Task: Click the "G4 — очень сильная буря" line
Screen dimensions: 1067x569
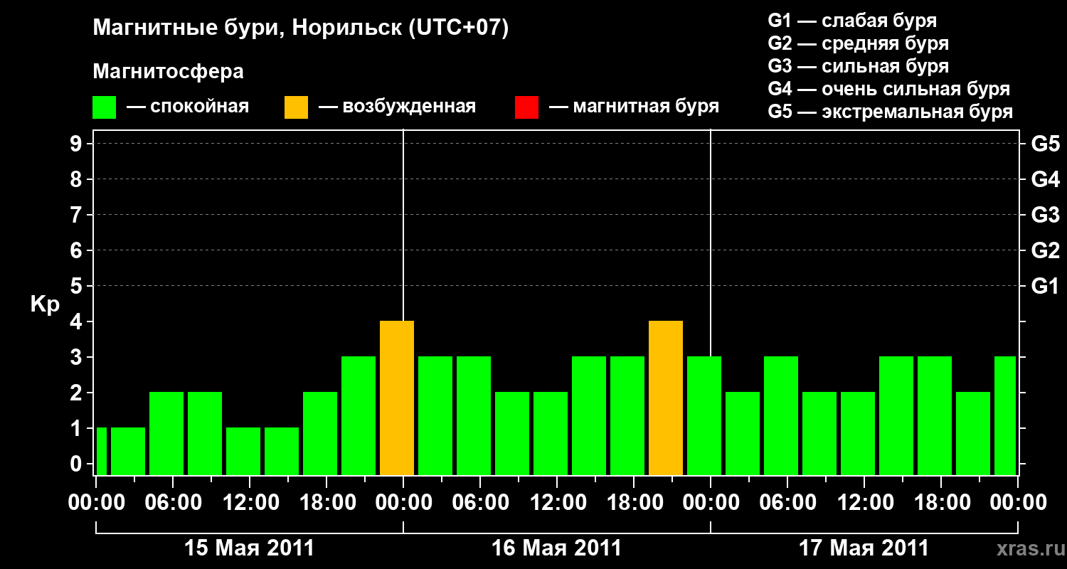Action: [x=888, y=89]
